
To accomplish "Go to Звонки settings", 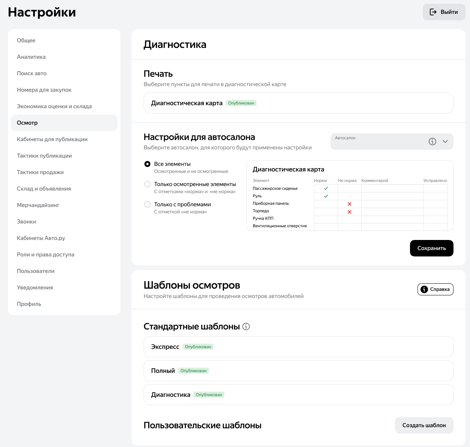I will tap(64, 222).
